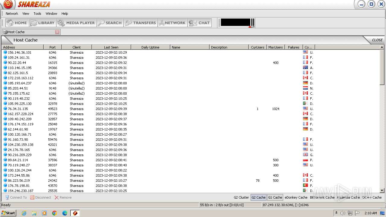Screen dimensions: 386x217
Task: Switch to G2 Cache view
Action: click(x=258, y=197)
